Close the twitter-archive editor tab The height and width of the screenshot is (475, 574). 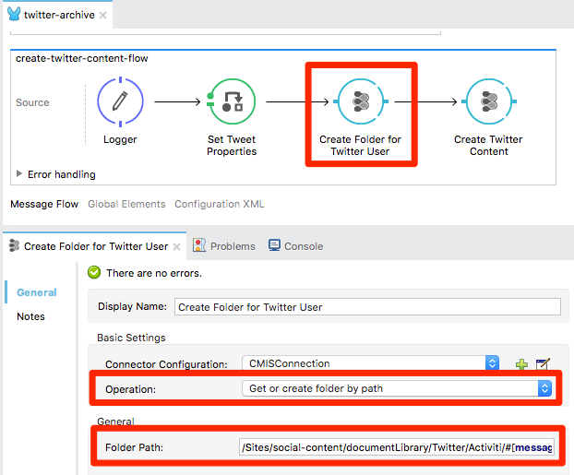click(103, 15)
